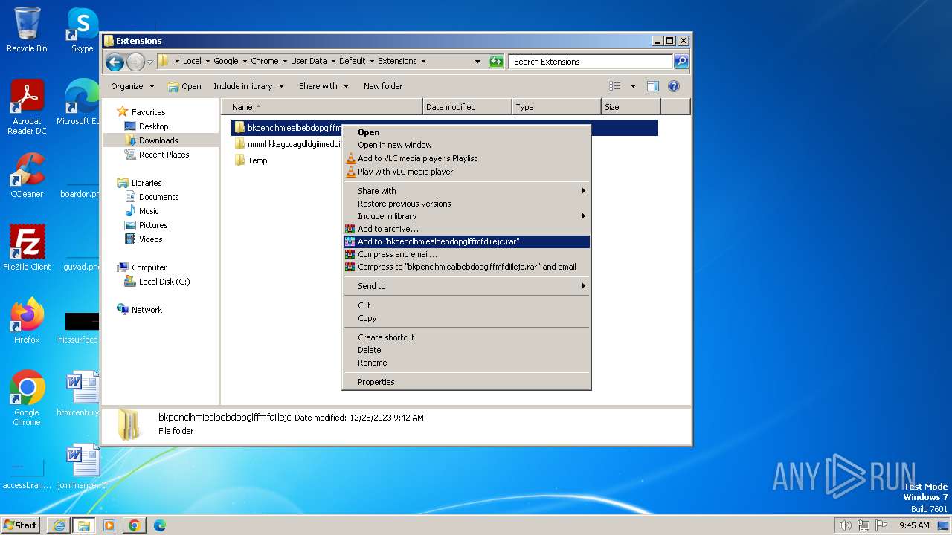Click the volume speaker tray icon
Screen dimensions: 952x535
click(845, 525)
